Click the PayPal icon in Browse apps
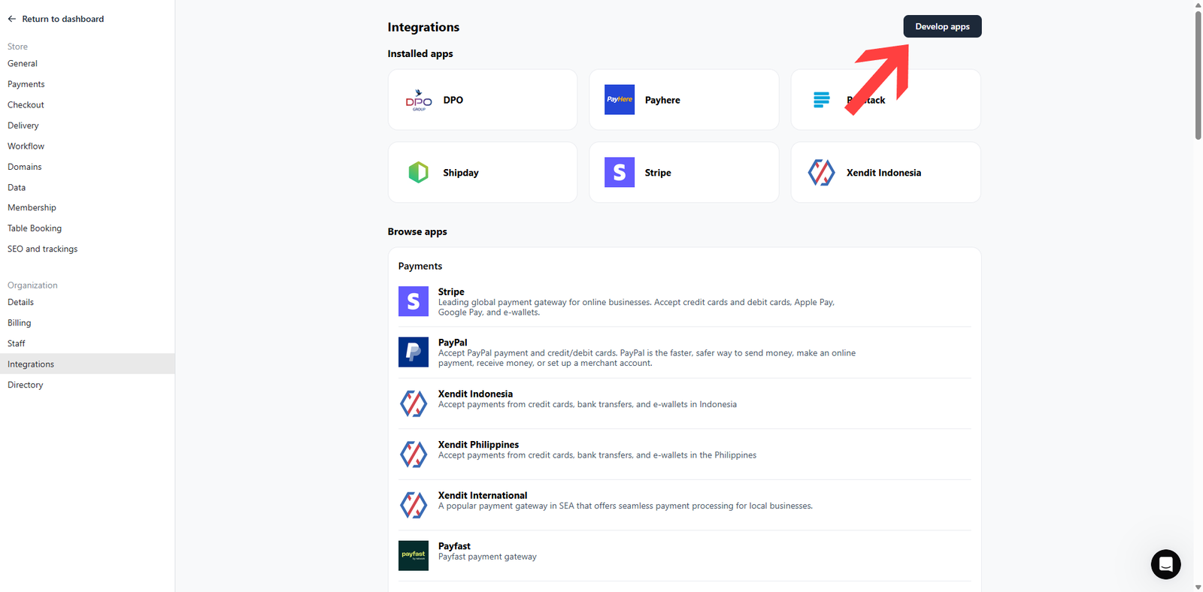The image size is (1203, 592). [414, 352]
